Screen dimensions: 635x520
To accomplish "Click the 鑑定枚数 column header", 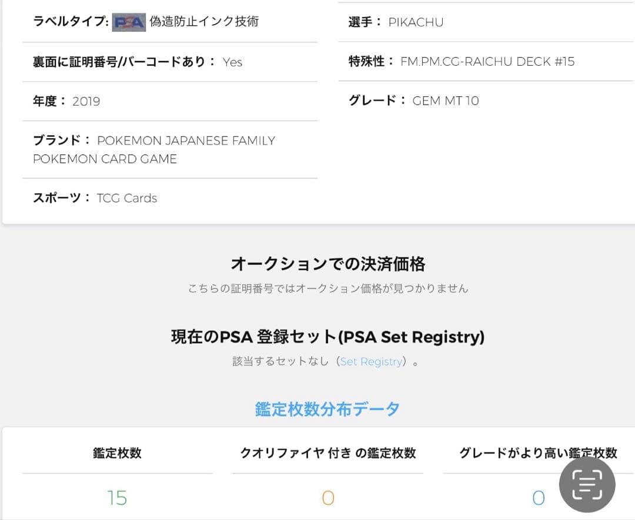I will [x=117, y=453].
